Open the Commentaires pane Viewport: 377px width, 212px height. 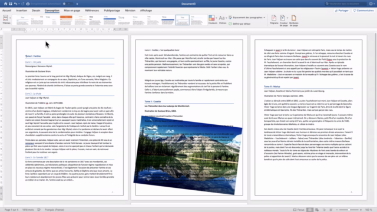(x=363, y=11)
